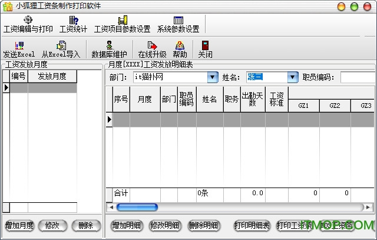This screenshot has width=377, height=240.
Task: Click 在线升级 icon
Action: tap(152, 50)
